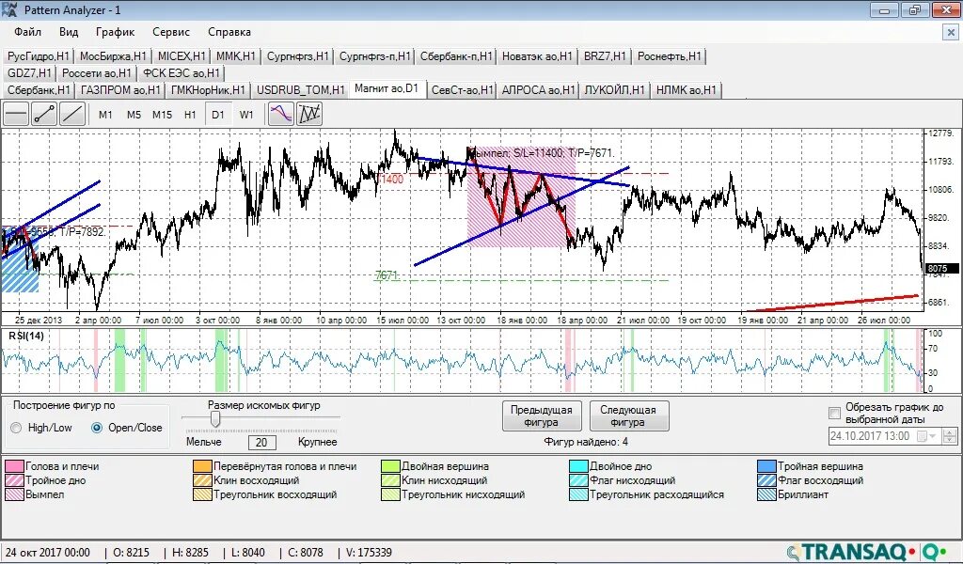Switch to Сургнфгз-п,H1 tab
The width and height of the screenshot is (963, 564).
coord(374,56)
